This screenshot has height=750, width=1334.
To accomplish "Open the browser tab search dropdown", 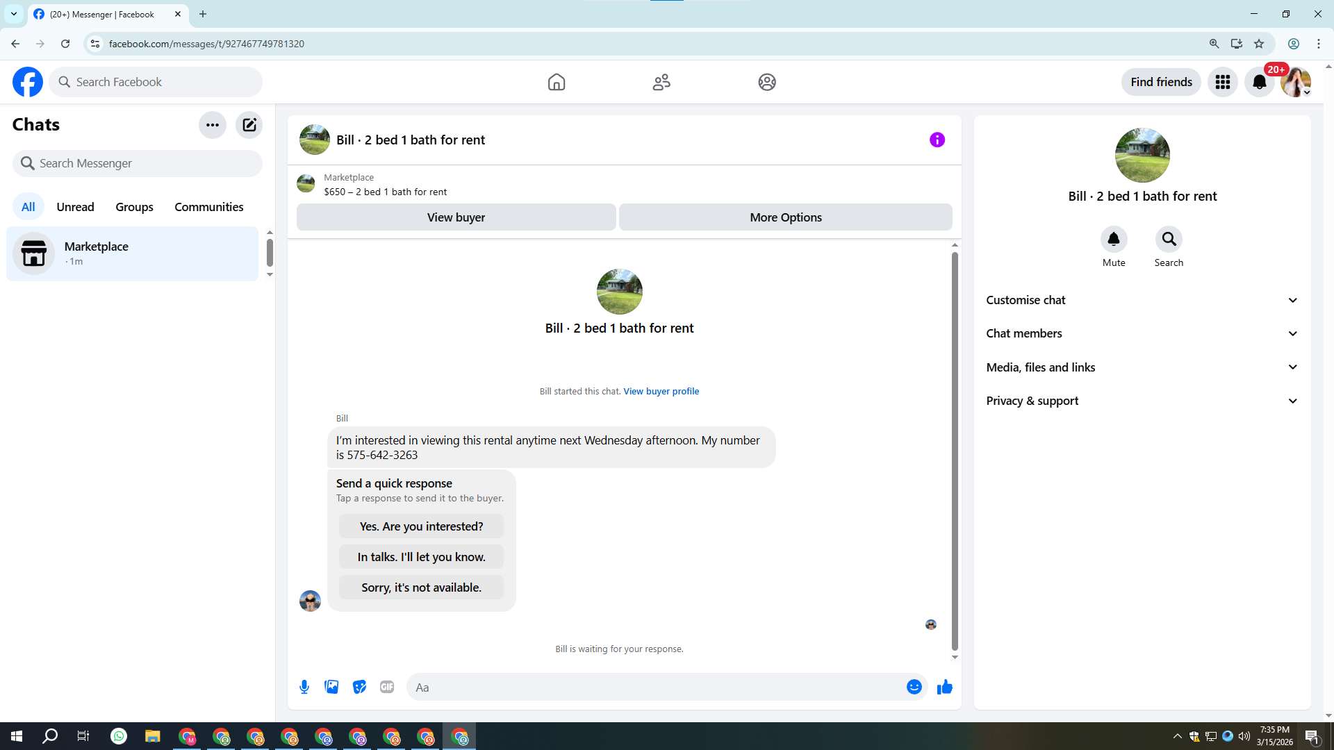I will point(14,14).
